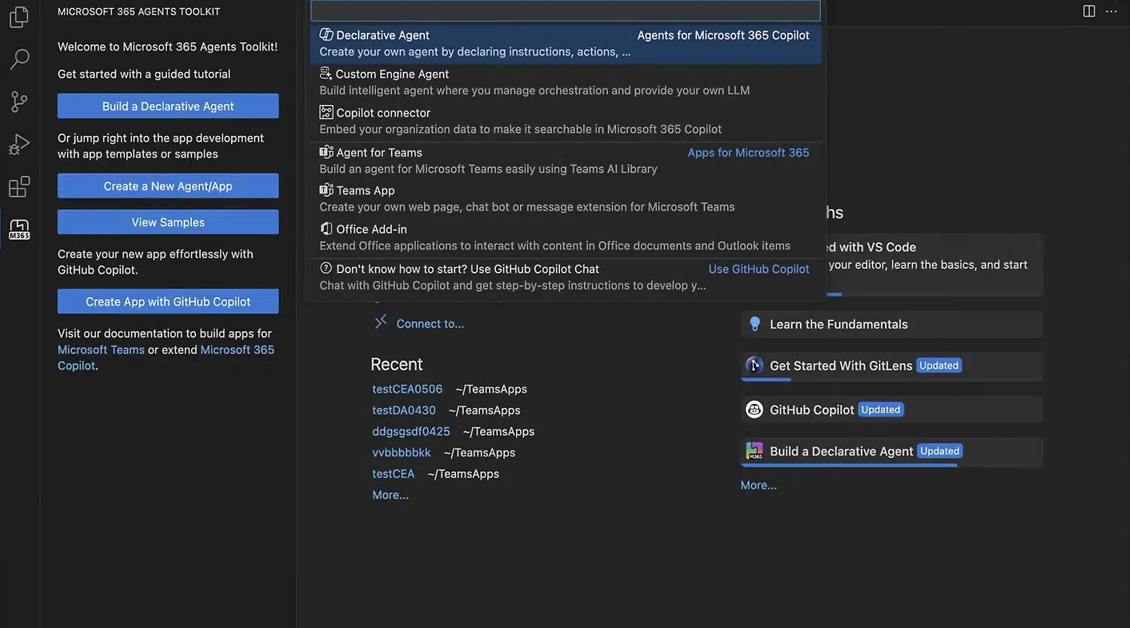The width and height of the screenshot is (1130, 628).
Task: Click the Connect to... link
Action: (x=430, y=324)
